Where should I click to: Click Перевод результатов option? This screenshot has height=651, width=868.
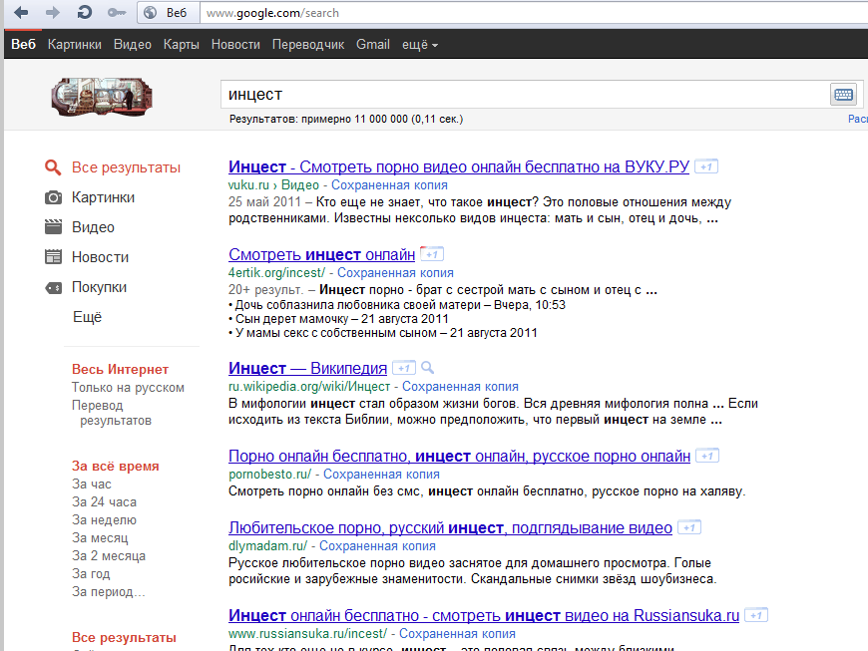[112, 413]
